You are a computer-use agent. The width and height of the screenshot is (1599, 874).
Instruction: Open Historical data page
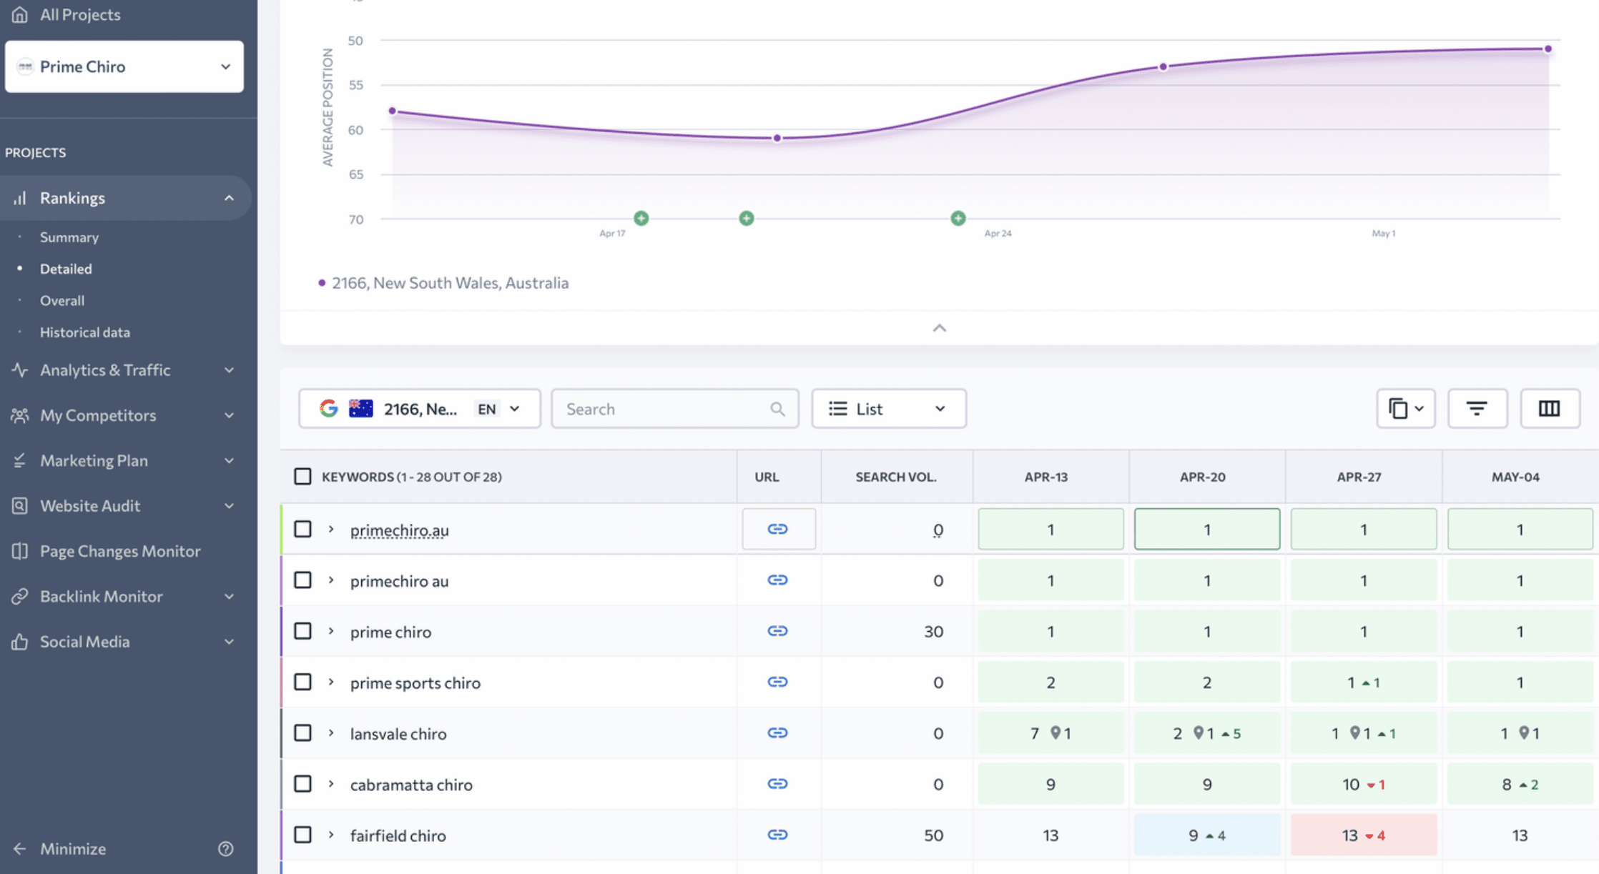[x=85, y=332]
